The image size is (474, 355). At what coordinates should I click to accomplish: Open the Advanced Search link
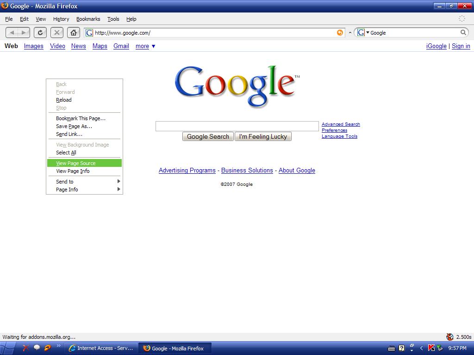click(x=341, y=124)
